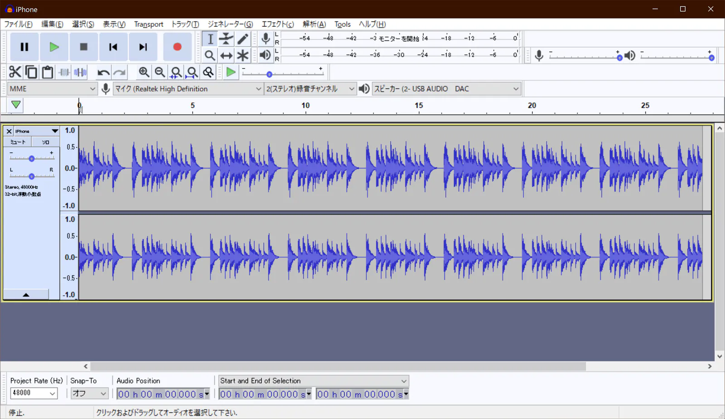
Task: Click the recording meter microphone icon
Action: pos(266,39)
